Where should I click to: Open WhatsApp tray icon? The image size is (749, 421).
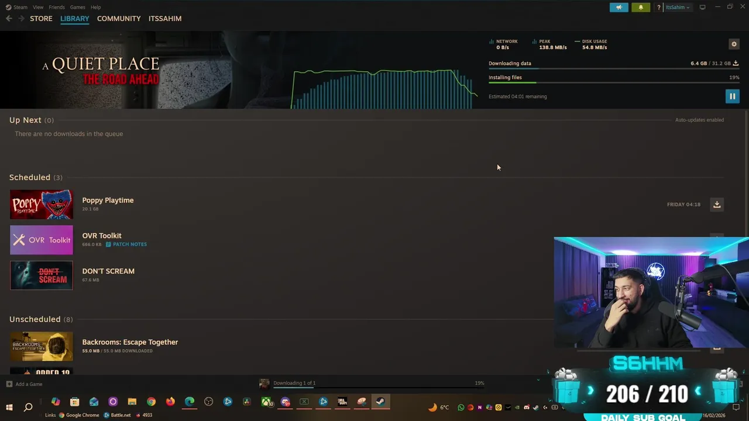point(461,408)
